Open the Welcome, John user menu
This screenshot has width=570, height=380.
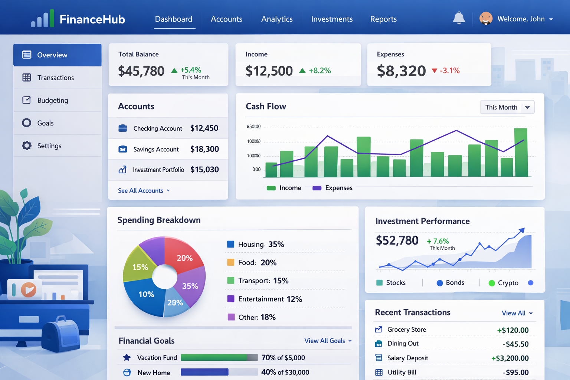pyautogui.click(x=521, y=19)
